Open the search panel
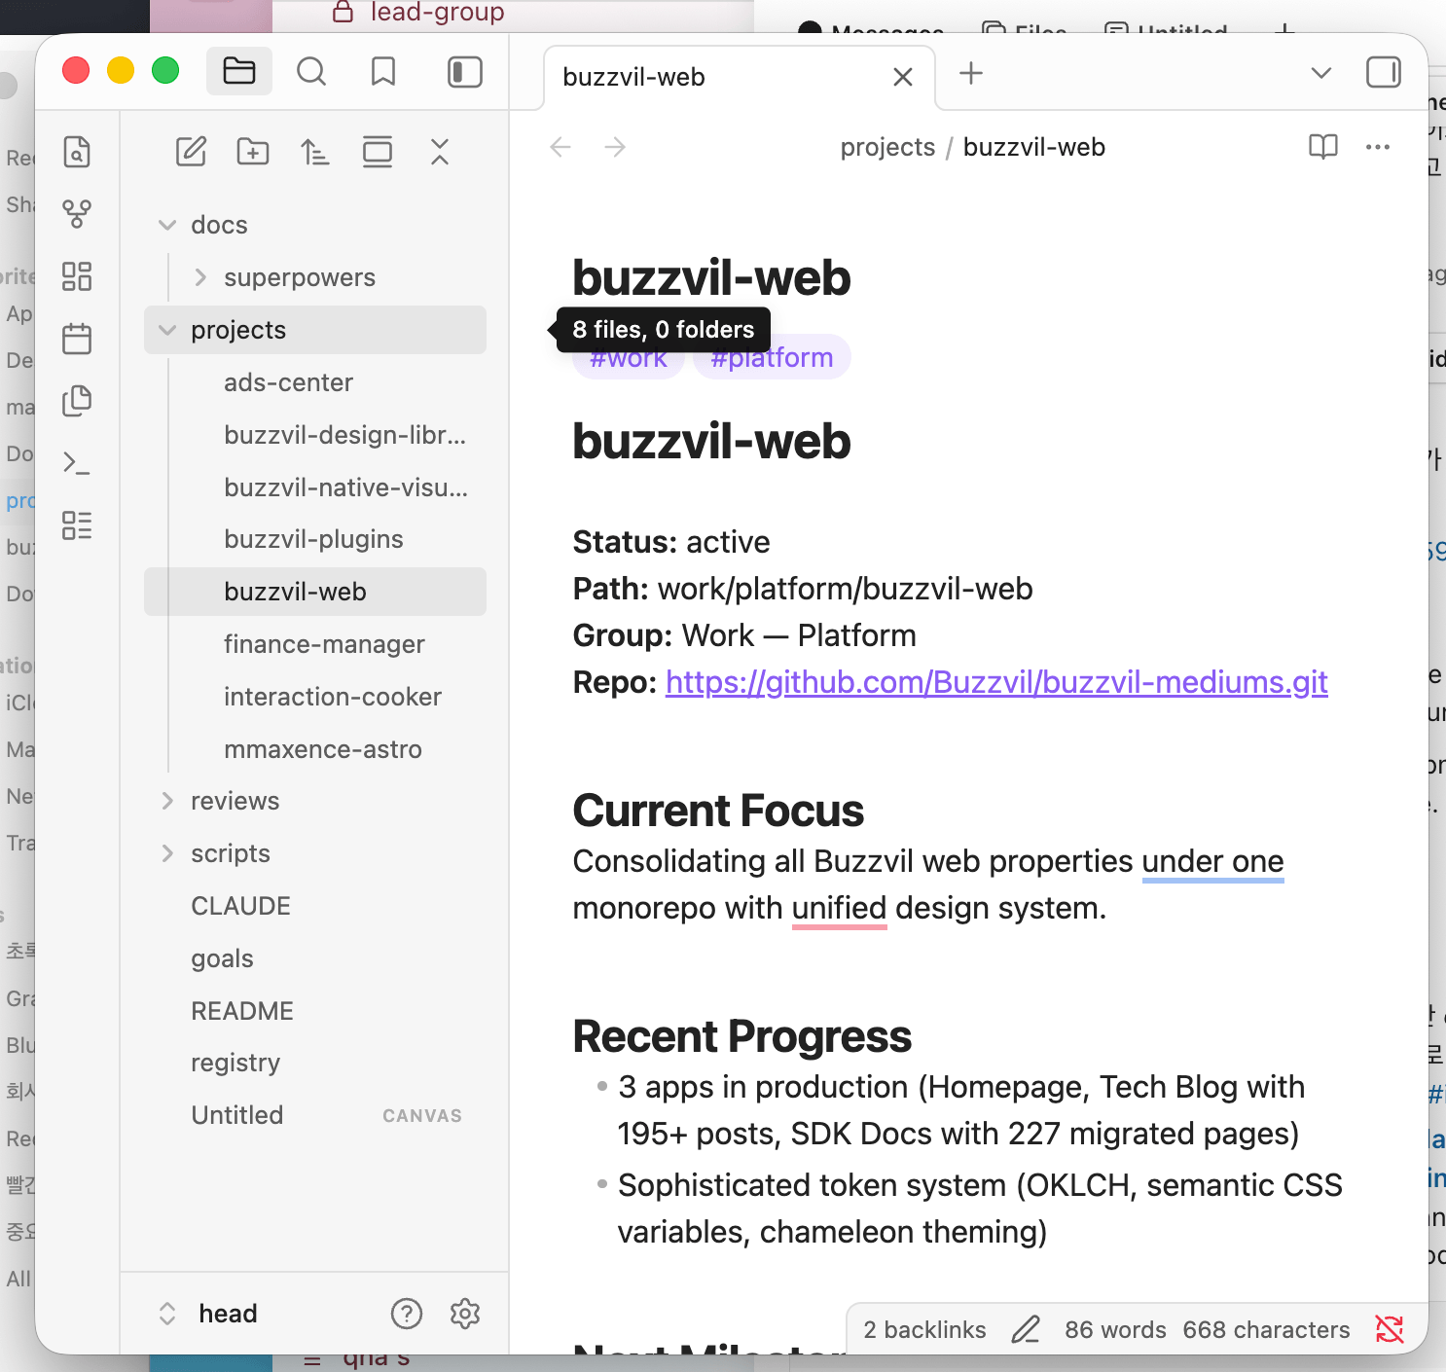The width and height of the screenshot is (1446, 1372). 310,71
